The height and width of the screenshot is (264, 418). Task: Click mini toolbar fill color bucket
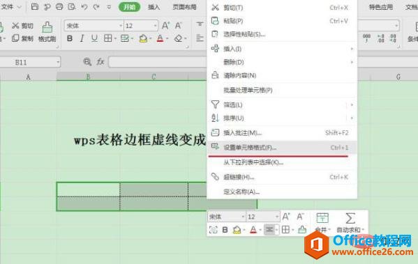click(x=237, y=230)
